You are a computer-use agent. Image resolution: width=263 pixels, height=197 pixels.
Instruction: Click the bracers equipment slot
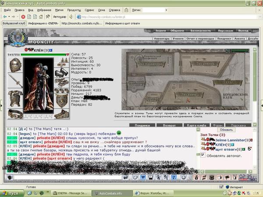pos(62,72)
